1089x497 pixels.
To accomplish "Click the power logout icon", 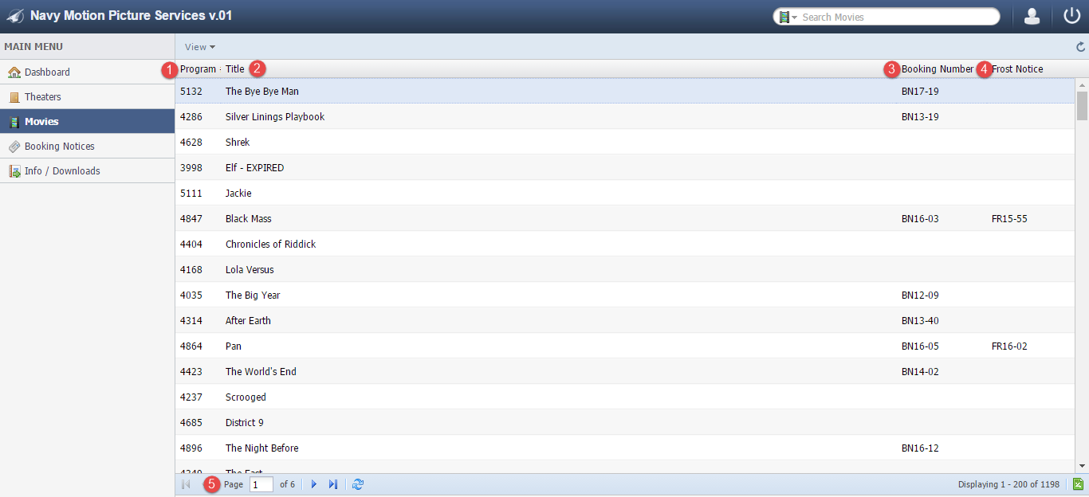I will click(1071, 16).
